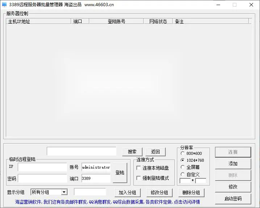Focus the 密码 password field
Screen dimensions: 260x208
(x=42, y=178)
